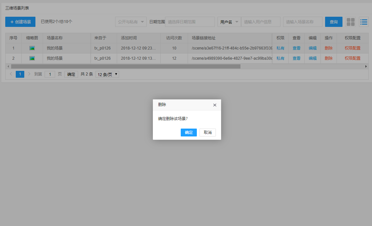372x226 pixels.
Task: Click the 查询 search button
Action: pyautogui.click(x=334, y=22)
